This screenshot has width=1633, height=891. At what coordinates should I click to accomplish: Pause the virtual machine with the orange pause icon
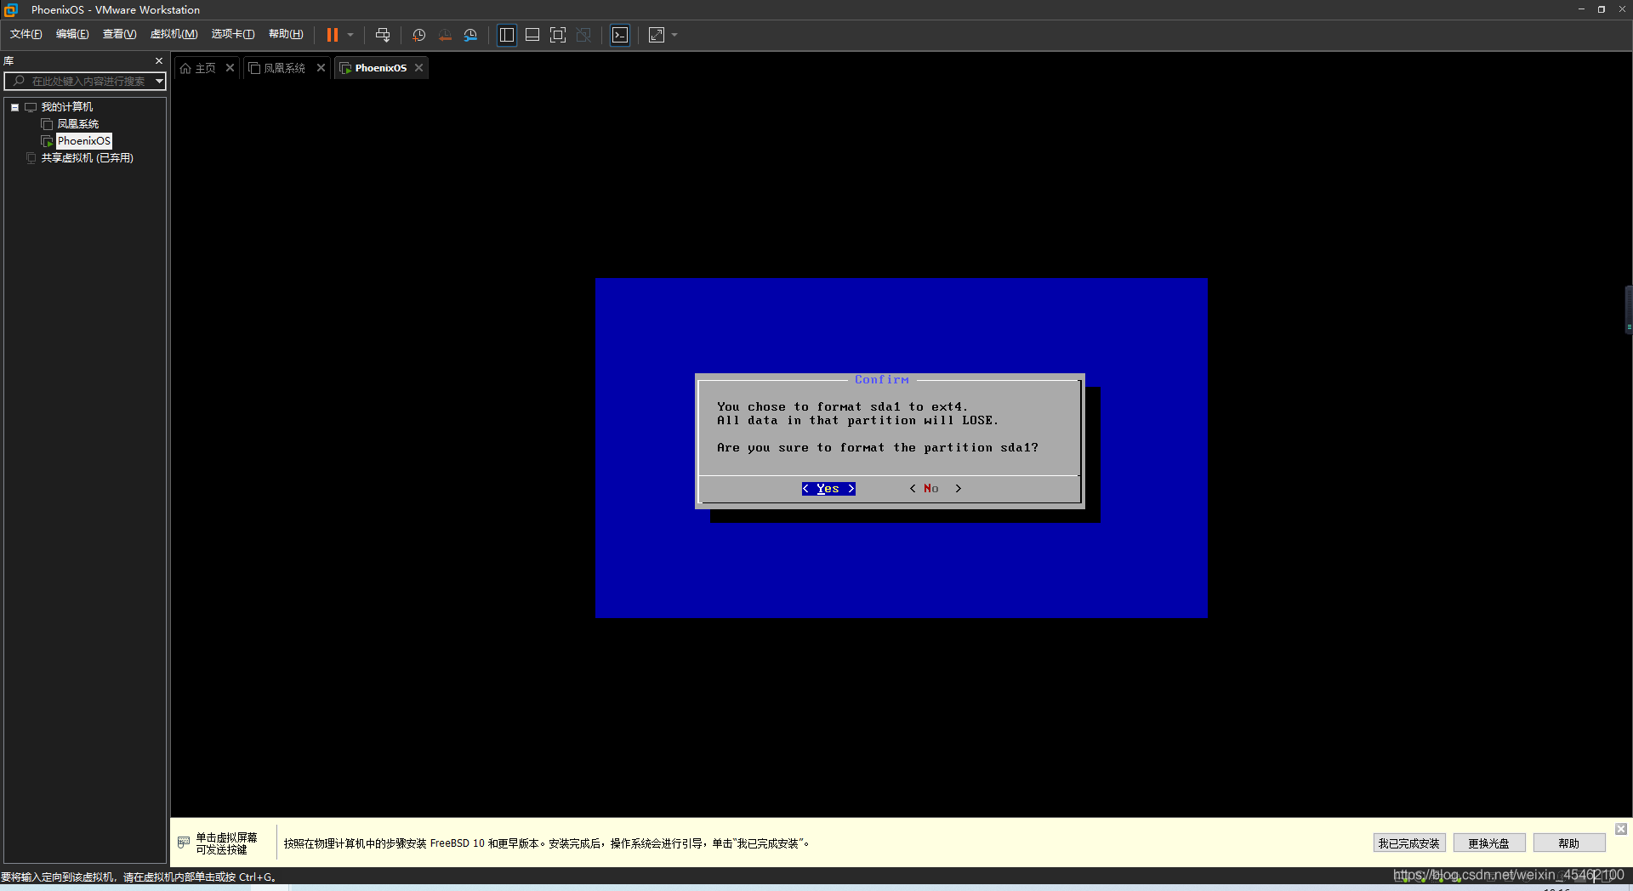(333, 35)
